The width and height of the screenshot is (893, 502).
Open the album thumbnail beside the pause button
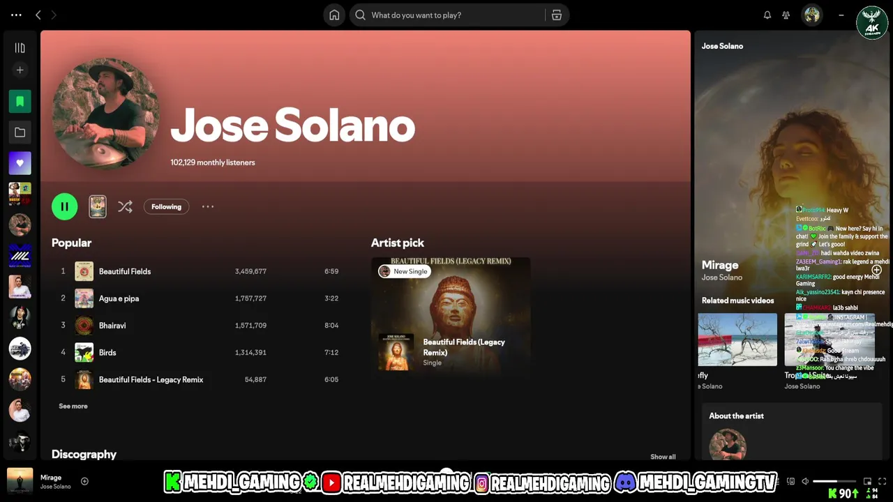[98, 206]
